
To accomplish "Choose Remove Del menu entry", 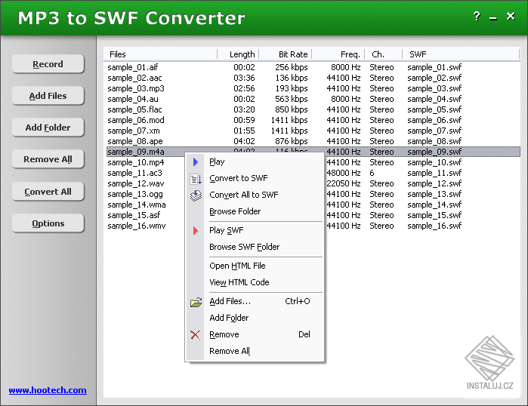I will (x=255, y=334).
